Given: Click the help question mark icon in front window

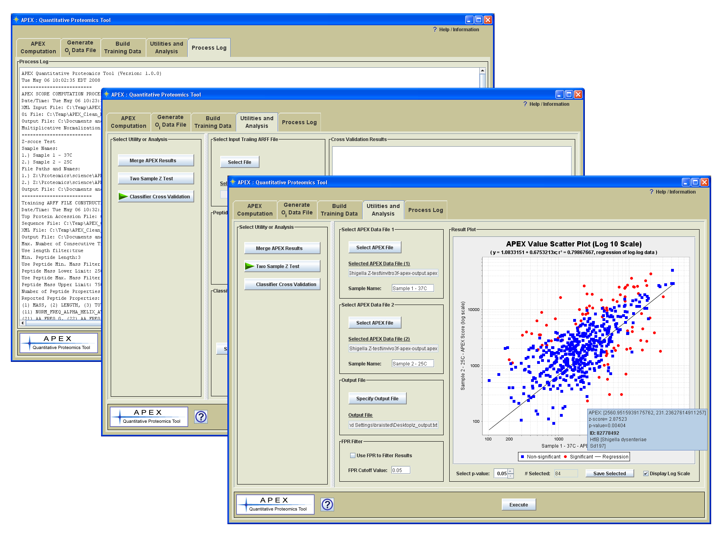Looking at the screenshot, I should click(x=327, y=505).
